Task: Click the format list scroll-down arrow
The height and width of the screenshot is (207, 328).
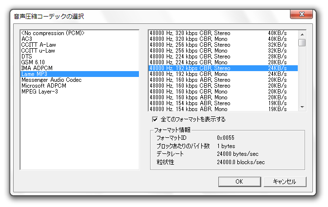Action: pyautogui.click(x=302, y=107)
